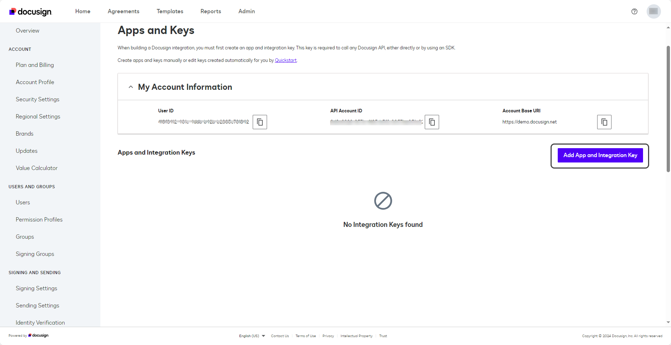Click the No Integration Keys found message
This screenshot has height=345, width=671.
click(383, 225)
